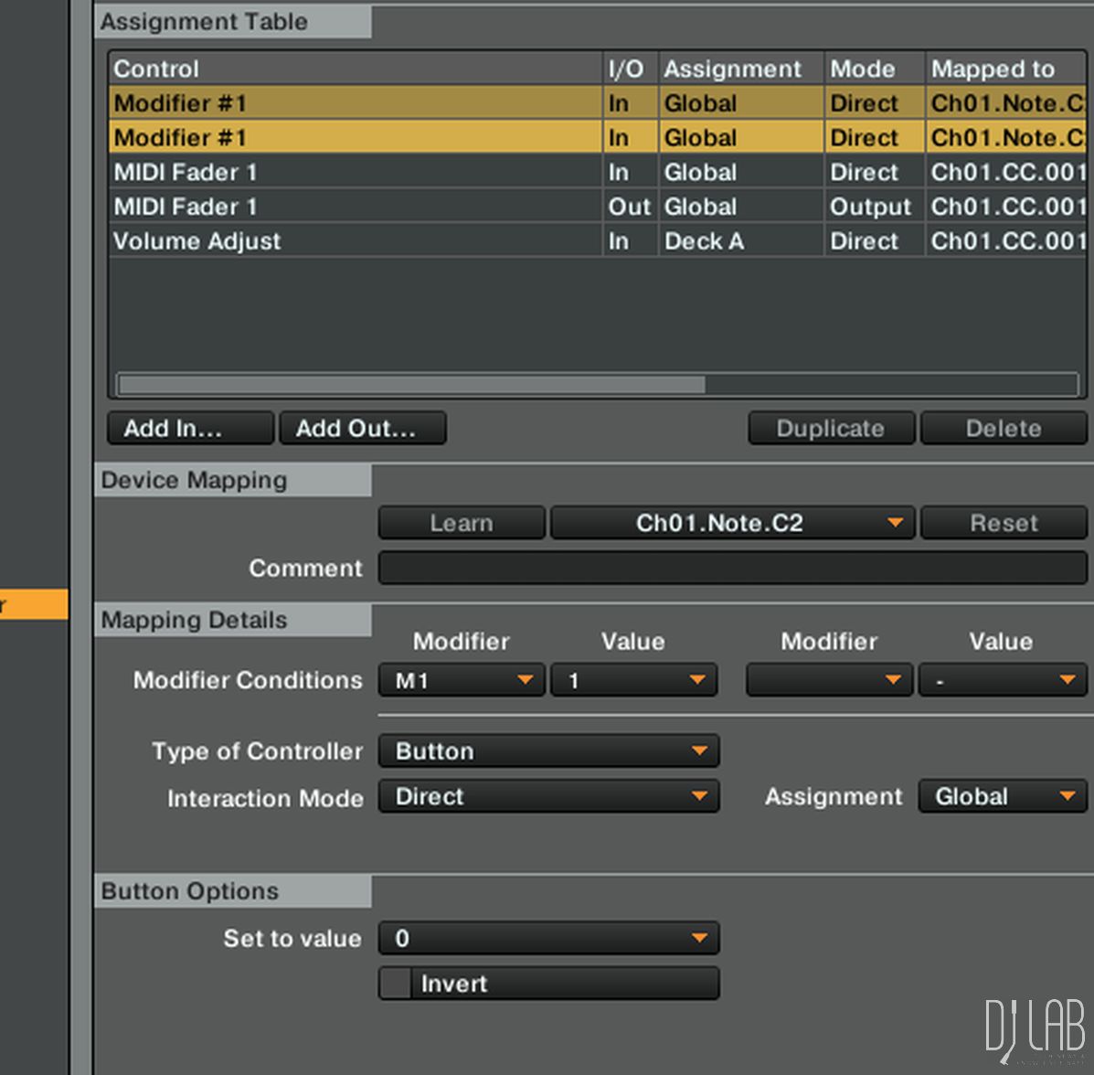Expand the M1 modifier condition dropdown

(x=462, y=680)
